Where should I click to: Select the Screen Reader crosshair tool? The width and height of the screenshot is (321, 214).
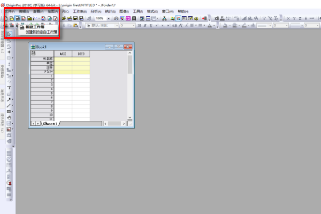9,52
